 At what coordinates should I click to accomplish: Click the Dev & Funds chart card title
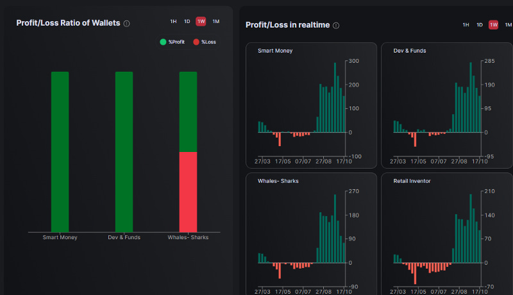click(410, 51)
